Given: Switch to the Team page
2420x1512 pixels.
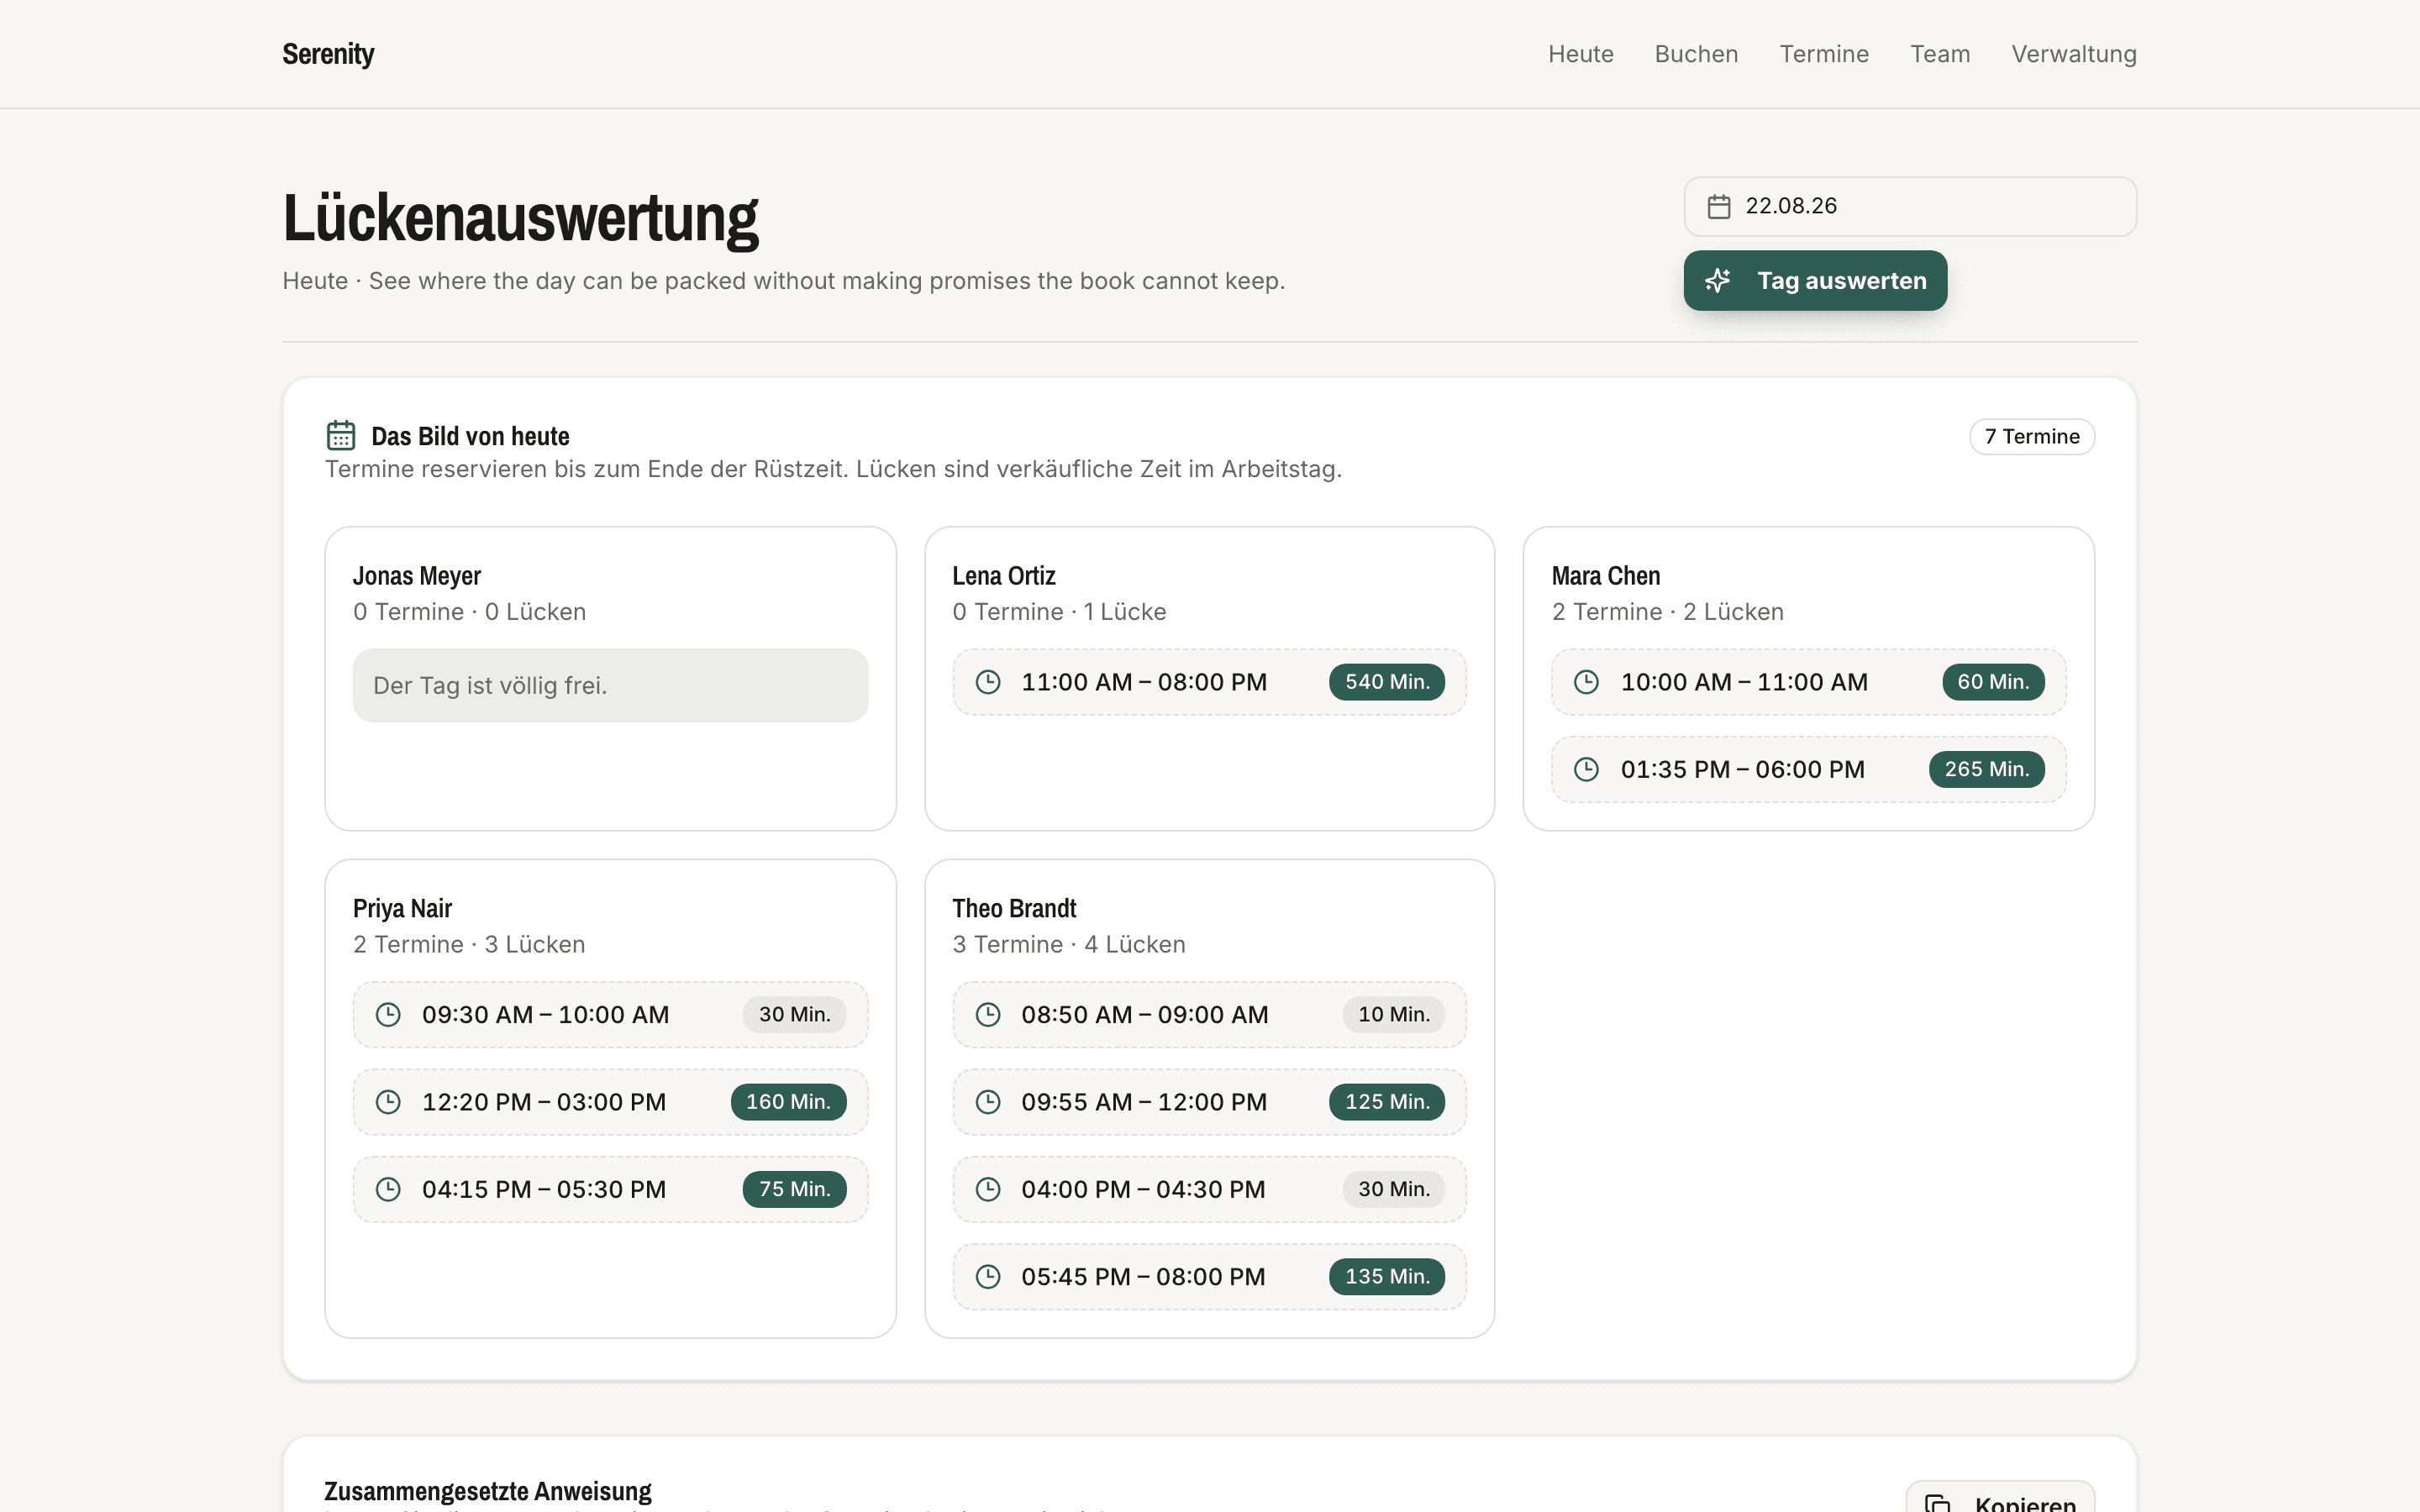Looking at the screenshot, I should [1940, 54].
